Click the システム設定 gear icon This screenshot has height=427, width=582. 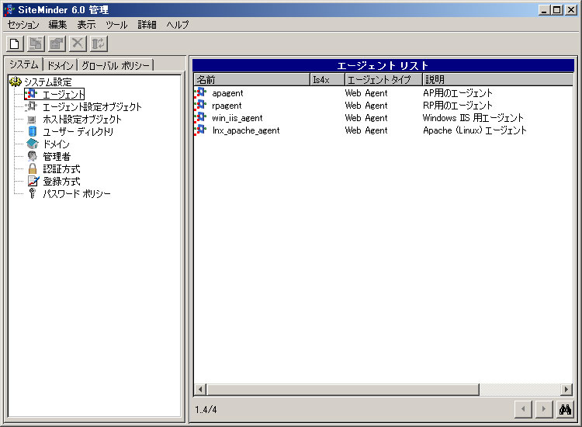pyautogui.click(x=16, y=82)
